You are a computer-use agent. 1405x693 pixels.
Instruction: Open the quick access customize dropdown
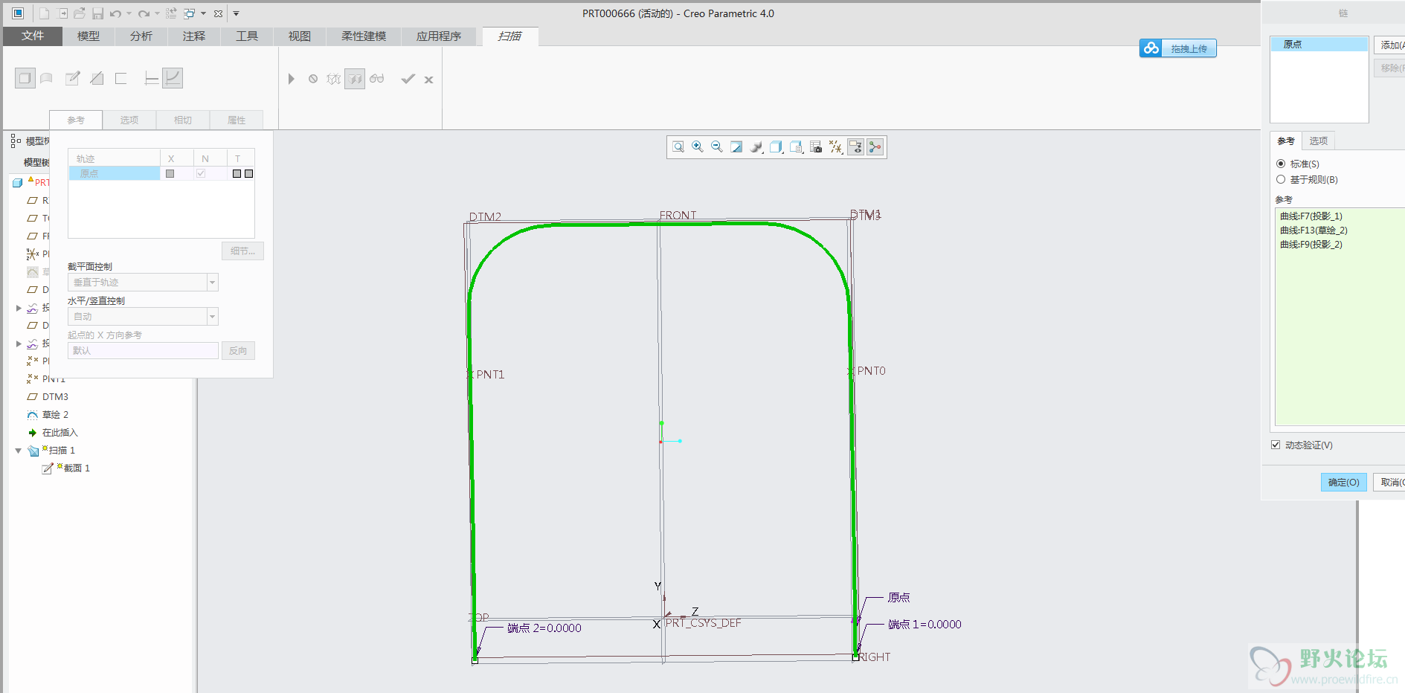(236, 13)
